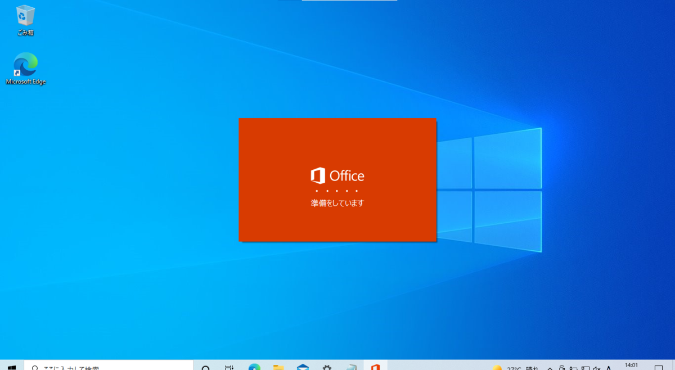Open Task View from the taskbar

229,367
